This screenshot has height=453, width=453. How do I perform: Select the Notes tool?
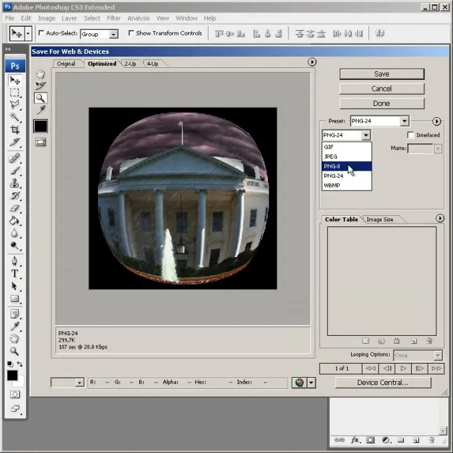pyautogui.click(x=15, y=314)
